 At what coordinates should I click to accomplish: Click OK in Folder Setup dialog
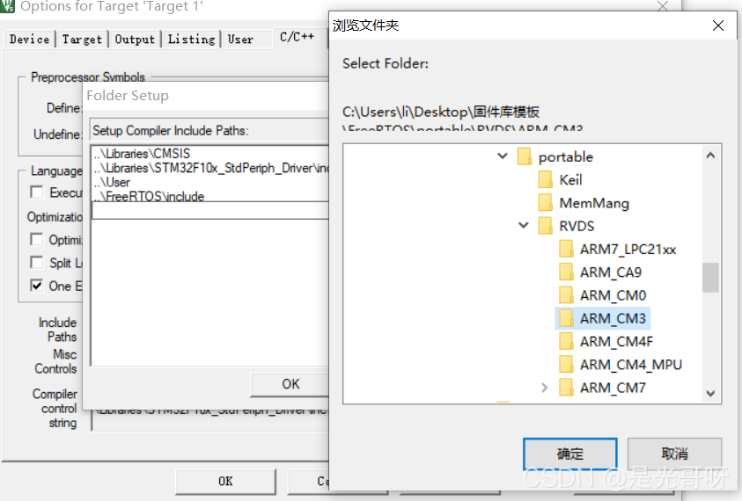[x=290, y=384]
